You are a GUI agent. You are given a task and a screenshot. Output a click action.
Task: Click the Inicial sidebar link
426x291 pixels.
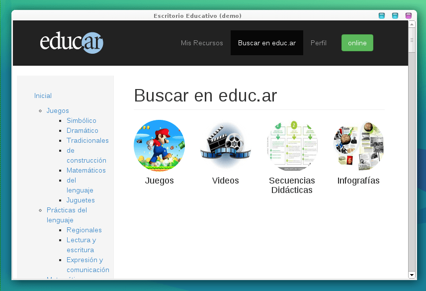pyautogui.click(x=43, y=96)
